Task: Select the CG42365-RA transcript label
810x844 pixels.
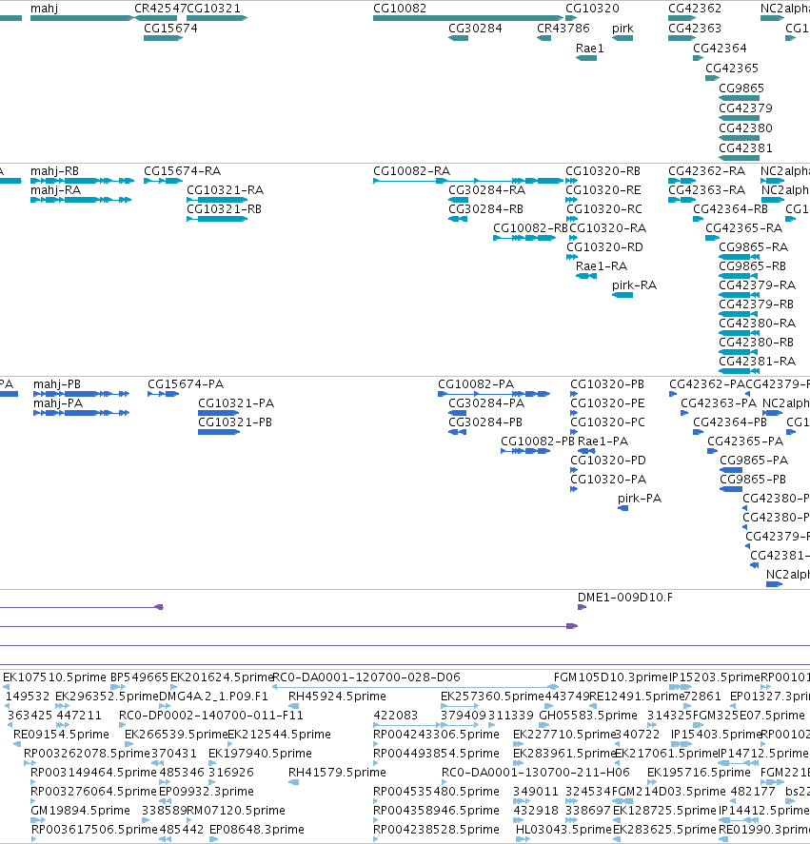Action: click(743, 228)
